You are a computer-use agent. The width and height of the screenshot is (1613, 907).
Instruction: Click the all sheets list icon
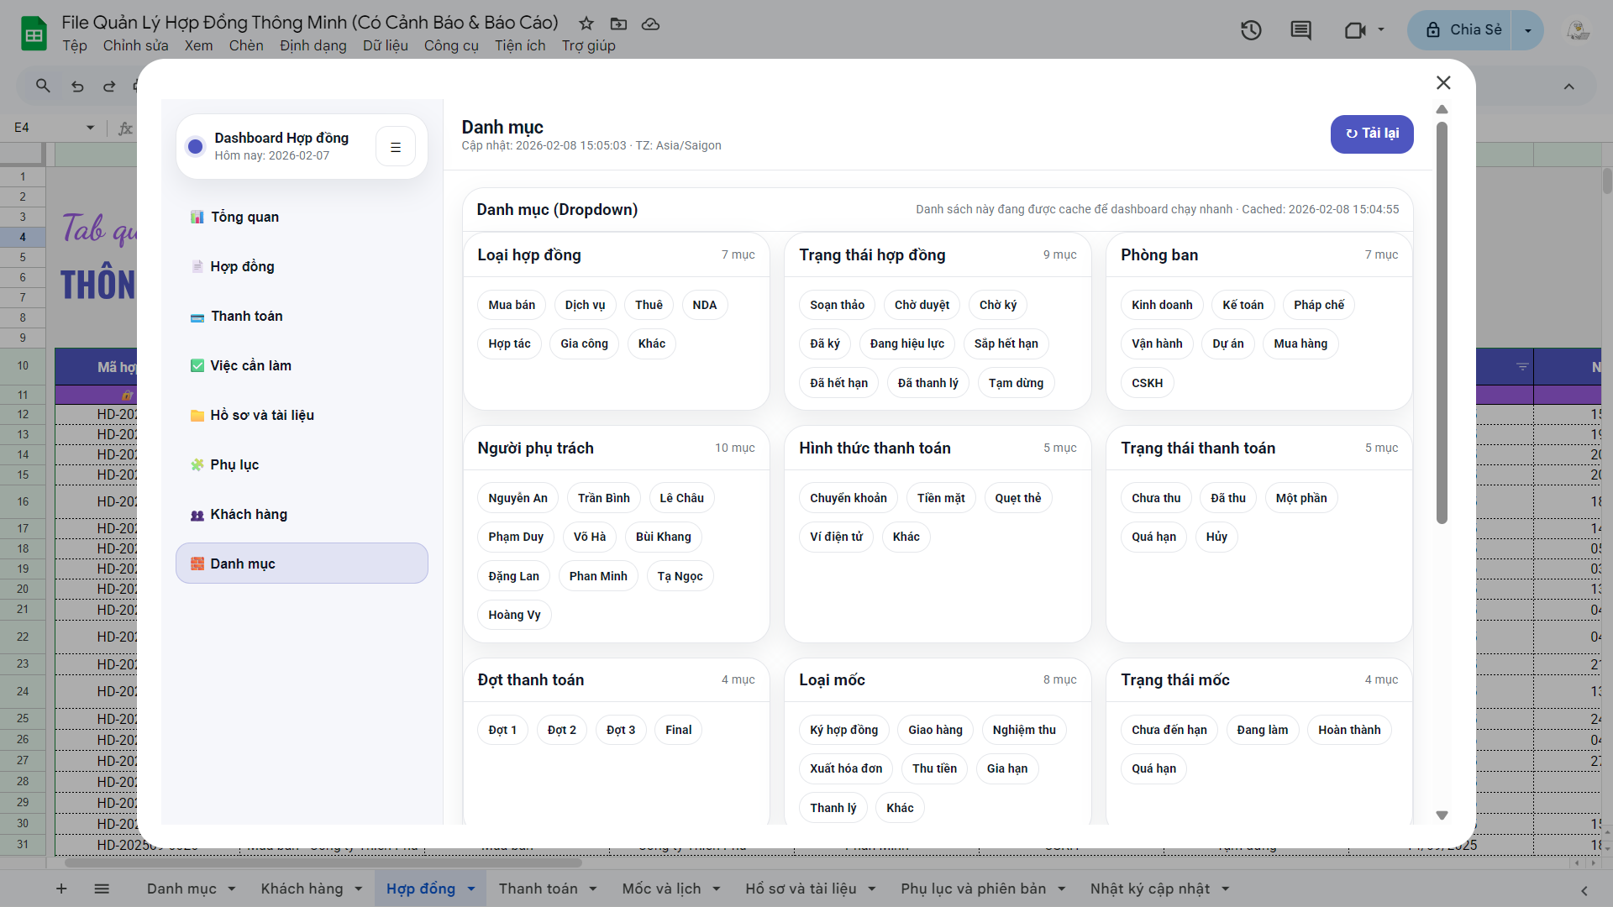coord(102,889)
